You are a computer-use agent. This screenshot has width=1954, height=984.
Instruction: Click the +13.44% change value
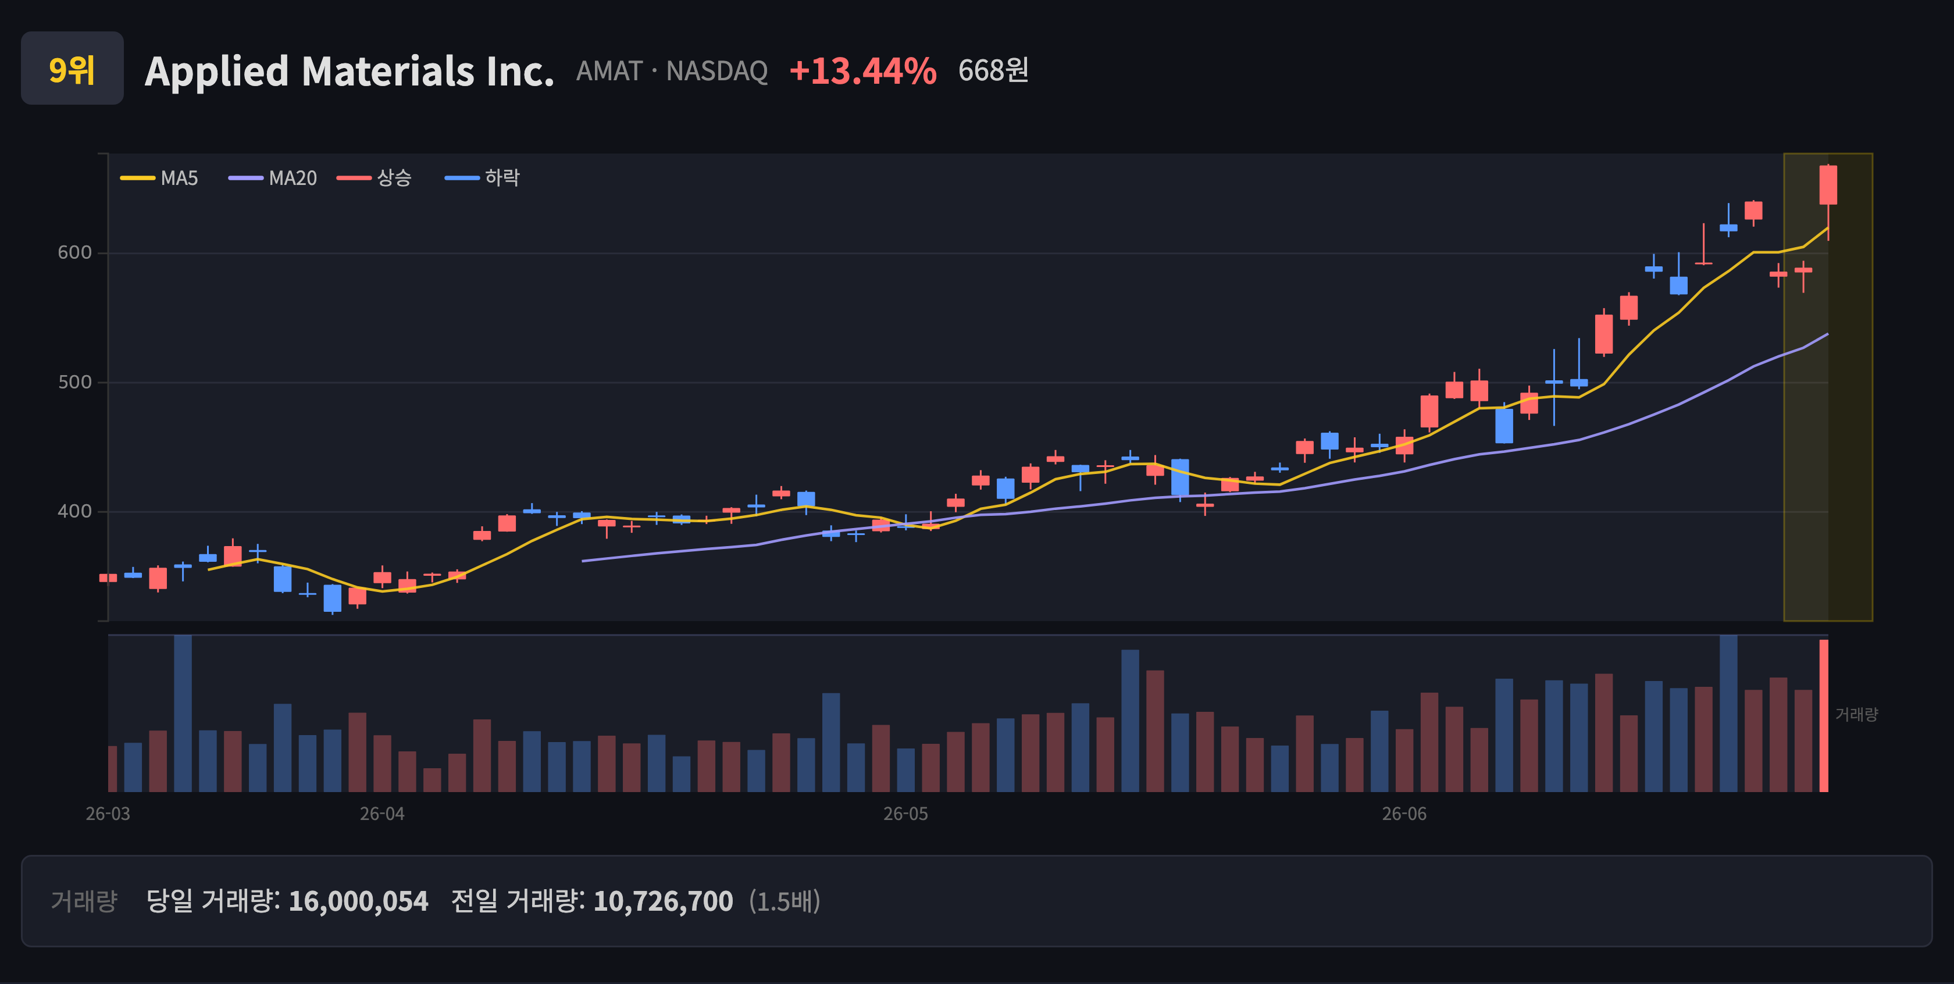[862, 70]
